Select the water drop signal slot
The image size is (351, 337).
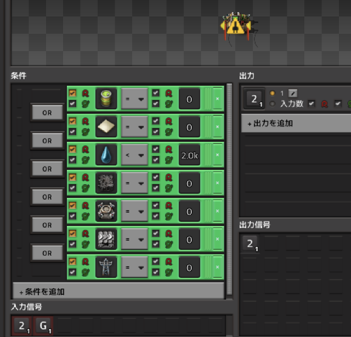pyautogui.click(x=106, y=155)
